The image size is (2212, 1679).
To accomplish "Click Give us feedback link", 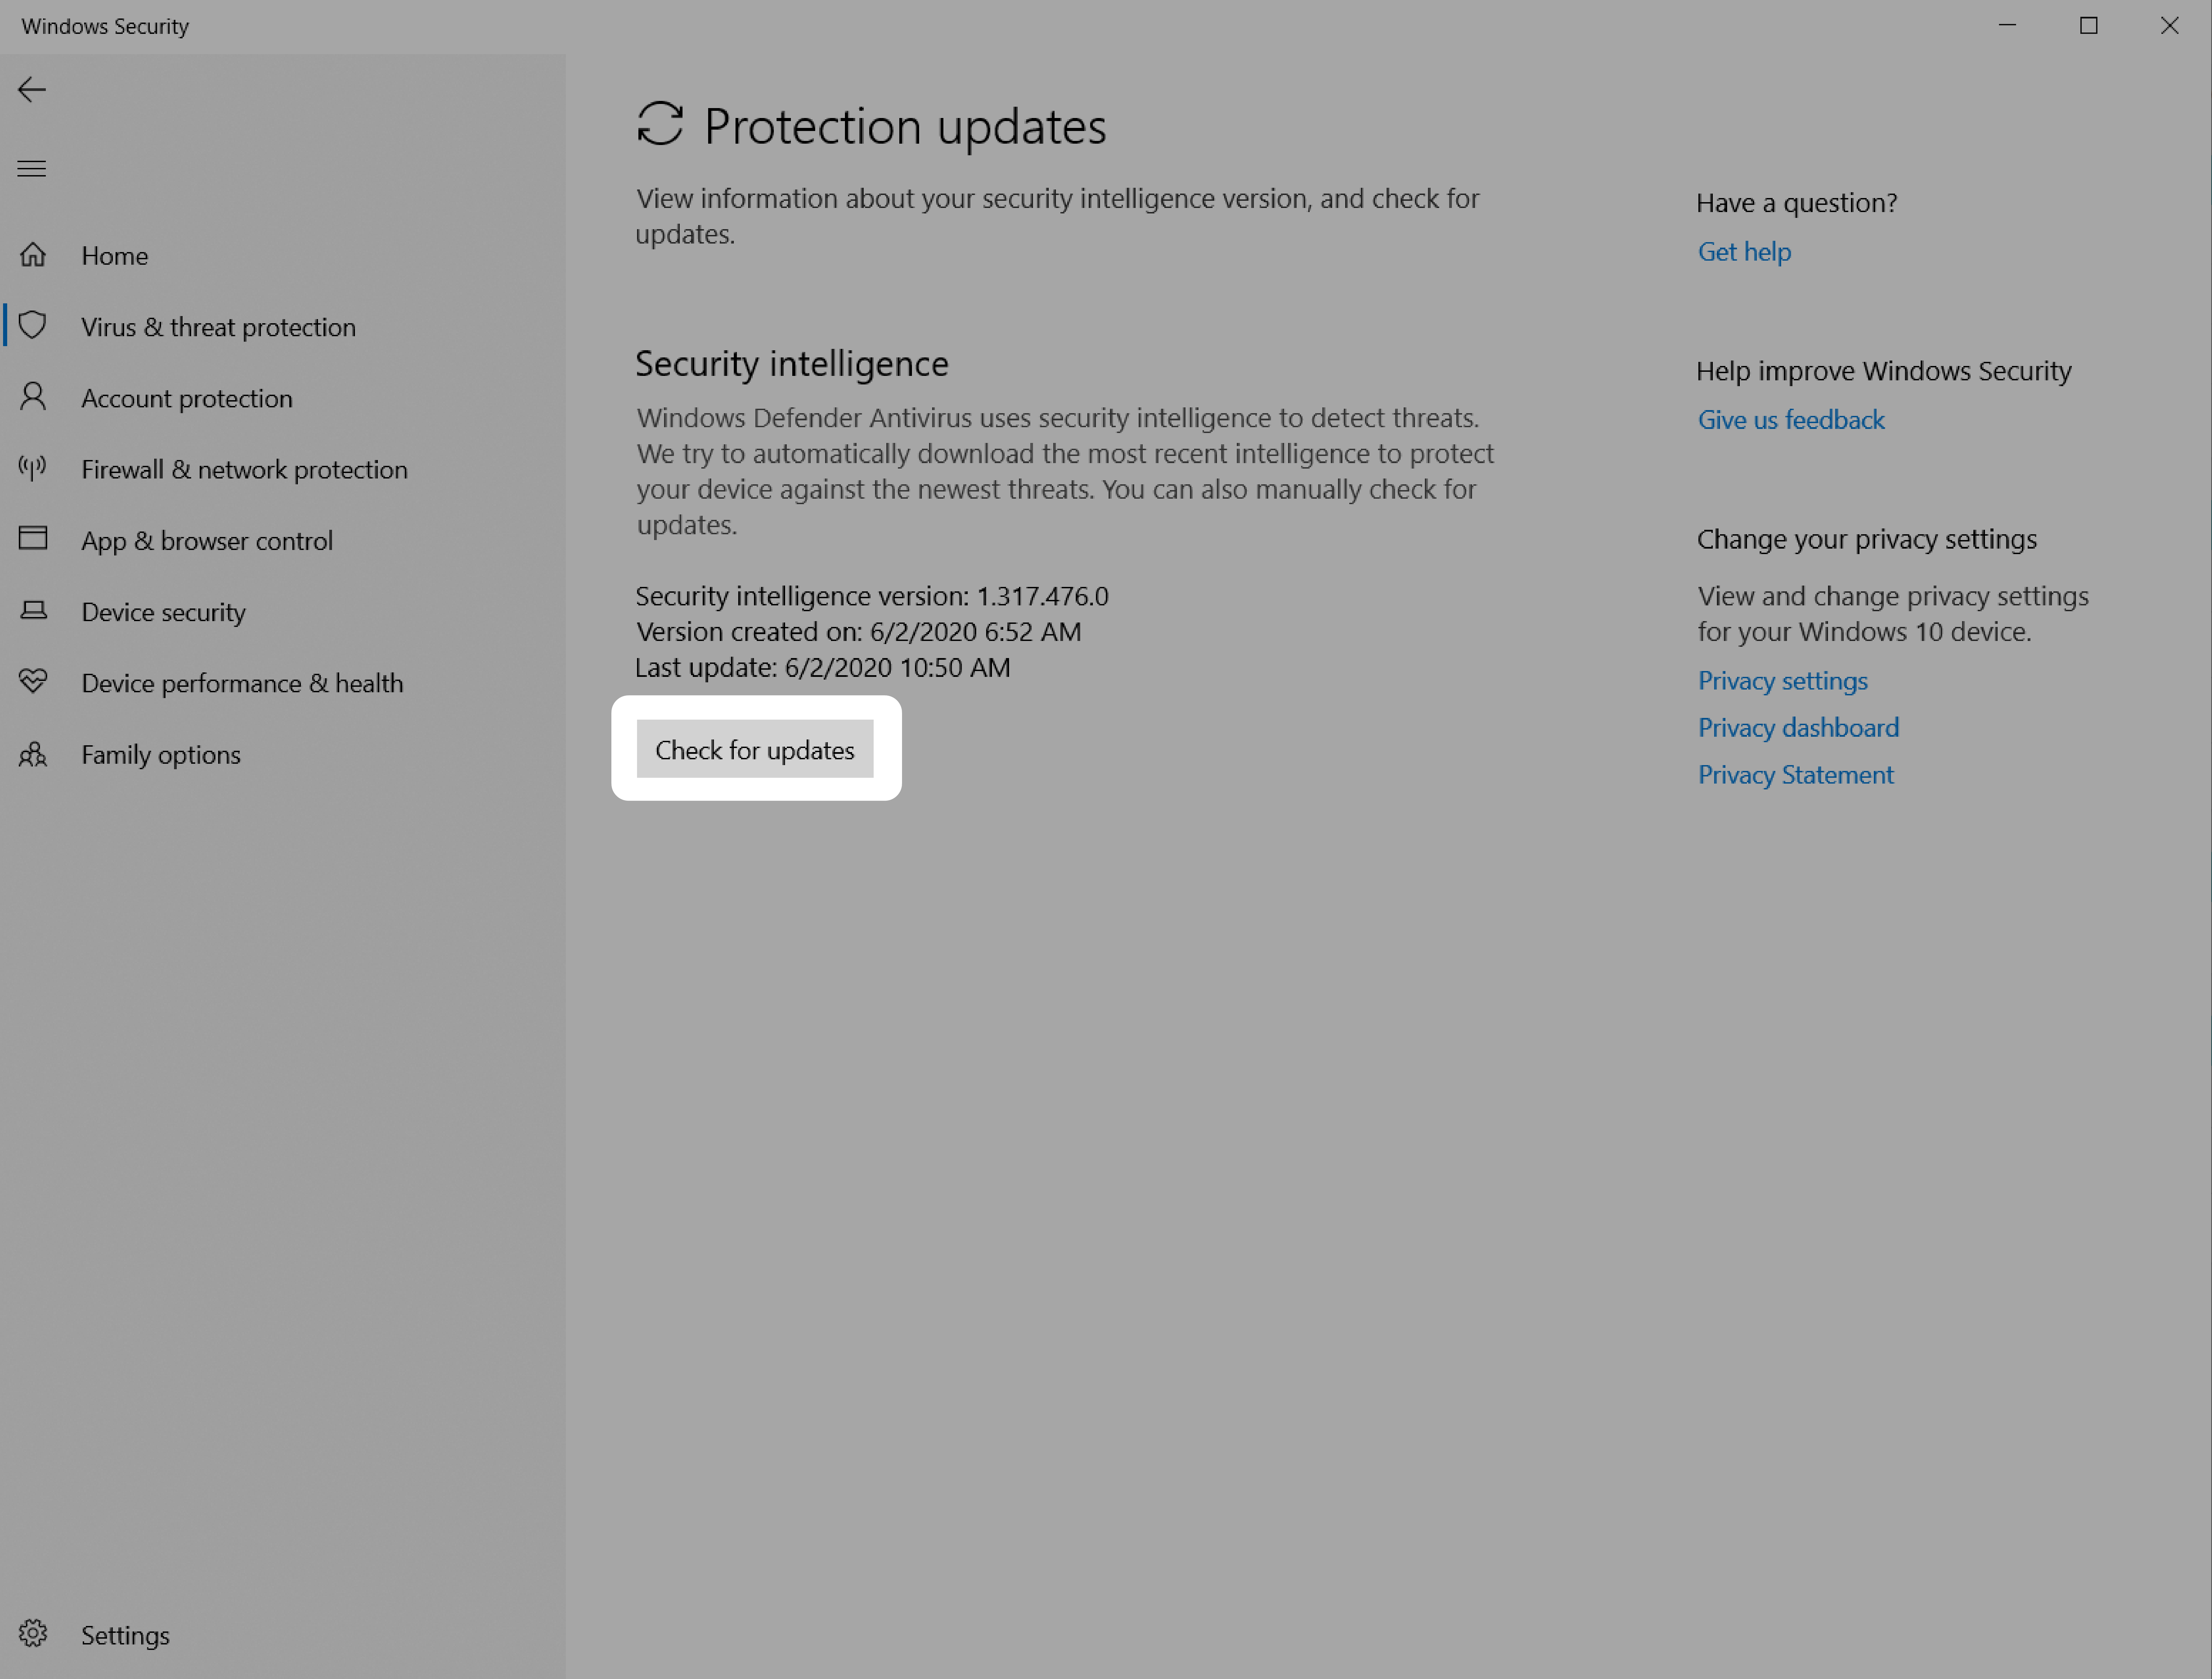I will [x=1791, y=418].
